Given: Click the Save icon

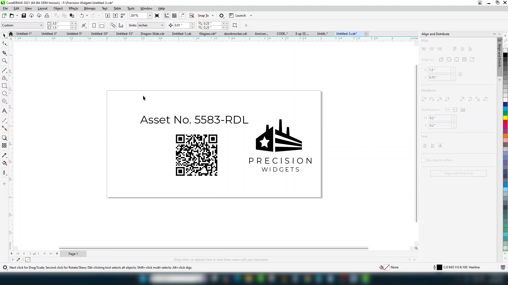Looking at the screenshot, I should pos(24,16).
